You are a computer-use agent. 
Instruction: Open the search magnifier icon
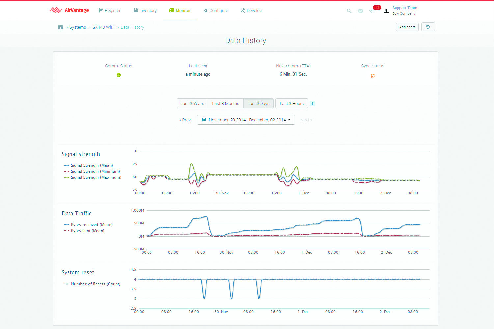pos(349,11)
